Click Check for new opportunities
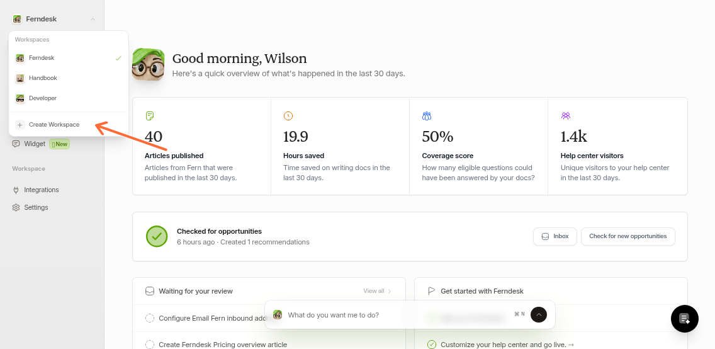The height and width of the screenshot is (349, 715). coord(628,236)
